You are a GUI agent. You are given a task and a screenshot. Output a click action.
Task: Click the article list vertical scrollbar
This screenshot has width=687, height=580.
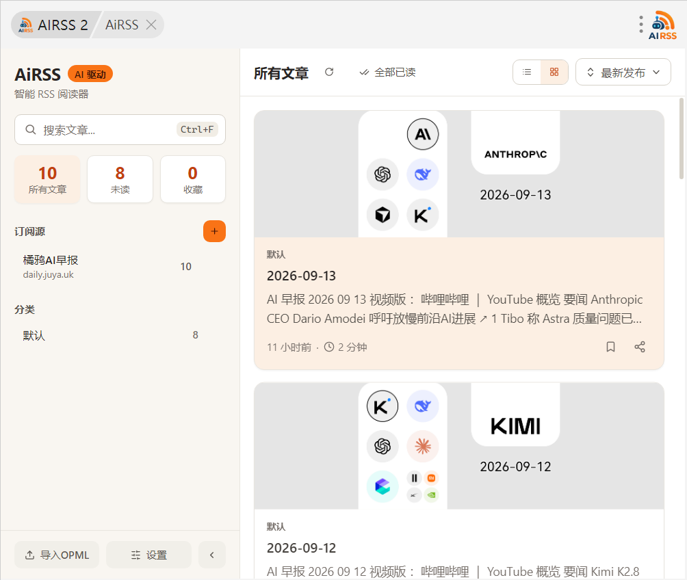682,138
